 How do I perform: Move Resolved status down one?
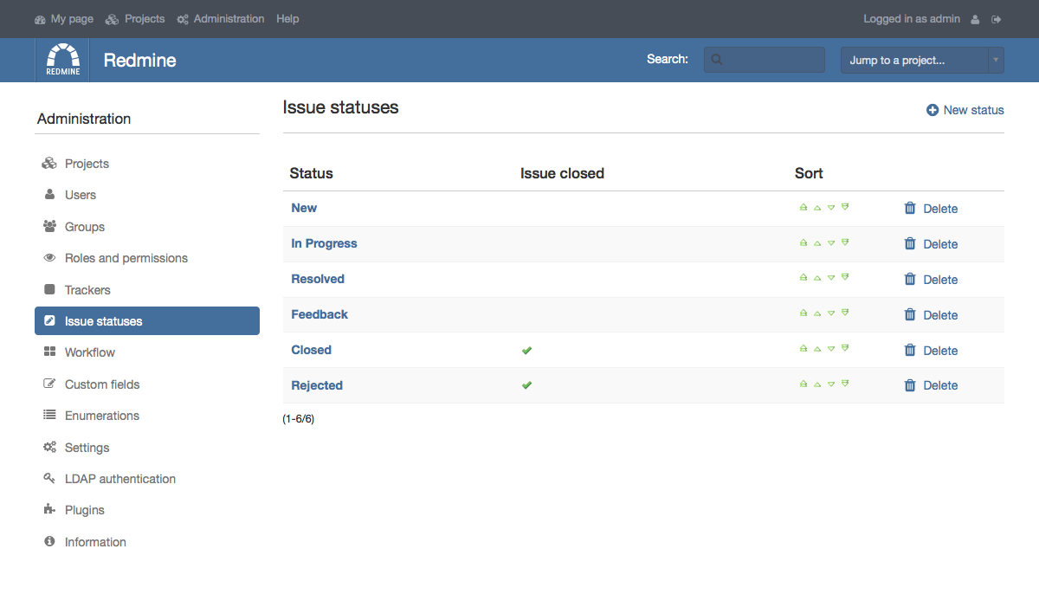[x=831, y=277]
